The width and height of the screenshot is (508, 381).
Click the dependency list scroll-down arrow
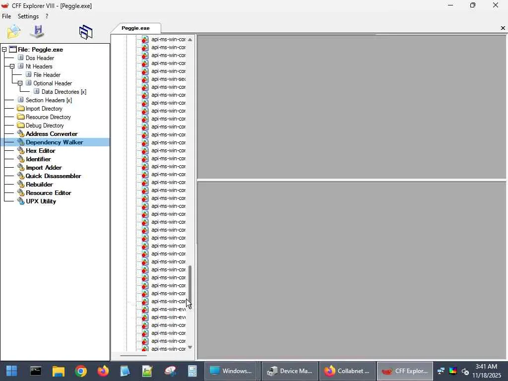click(190, 347)
